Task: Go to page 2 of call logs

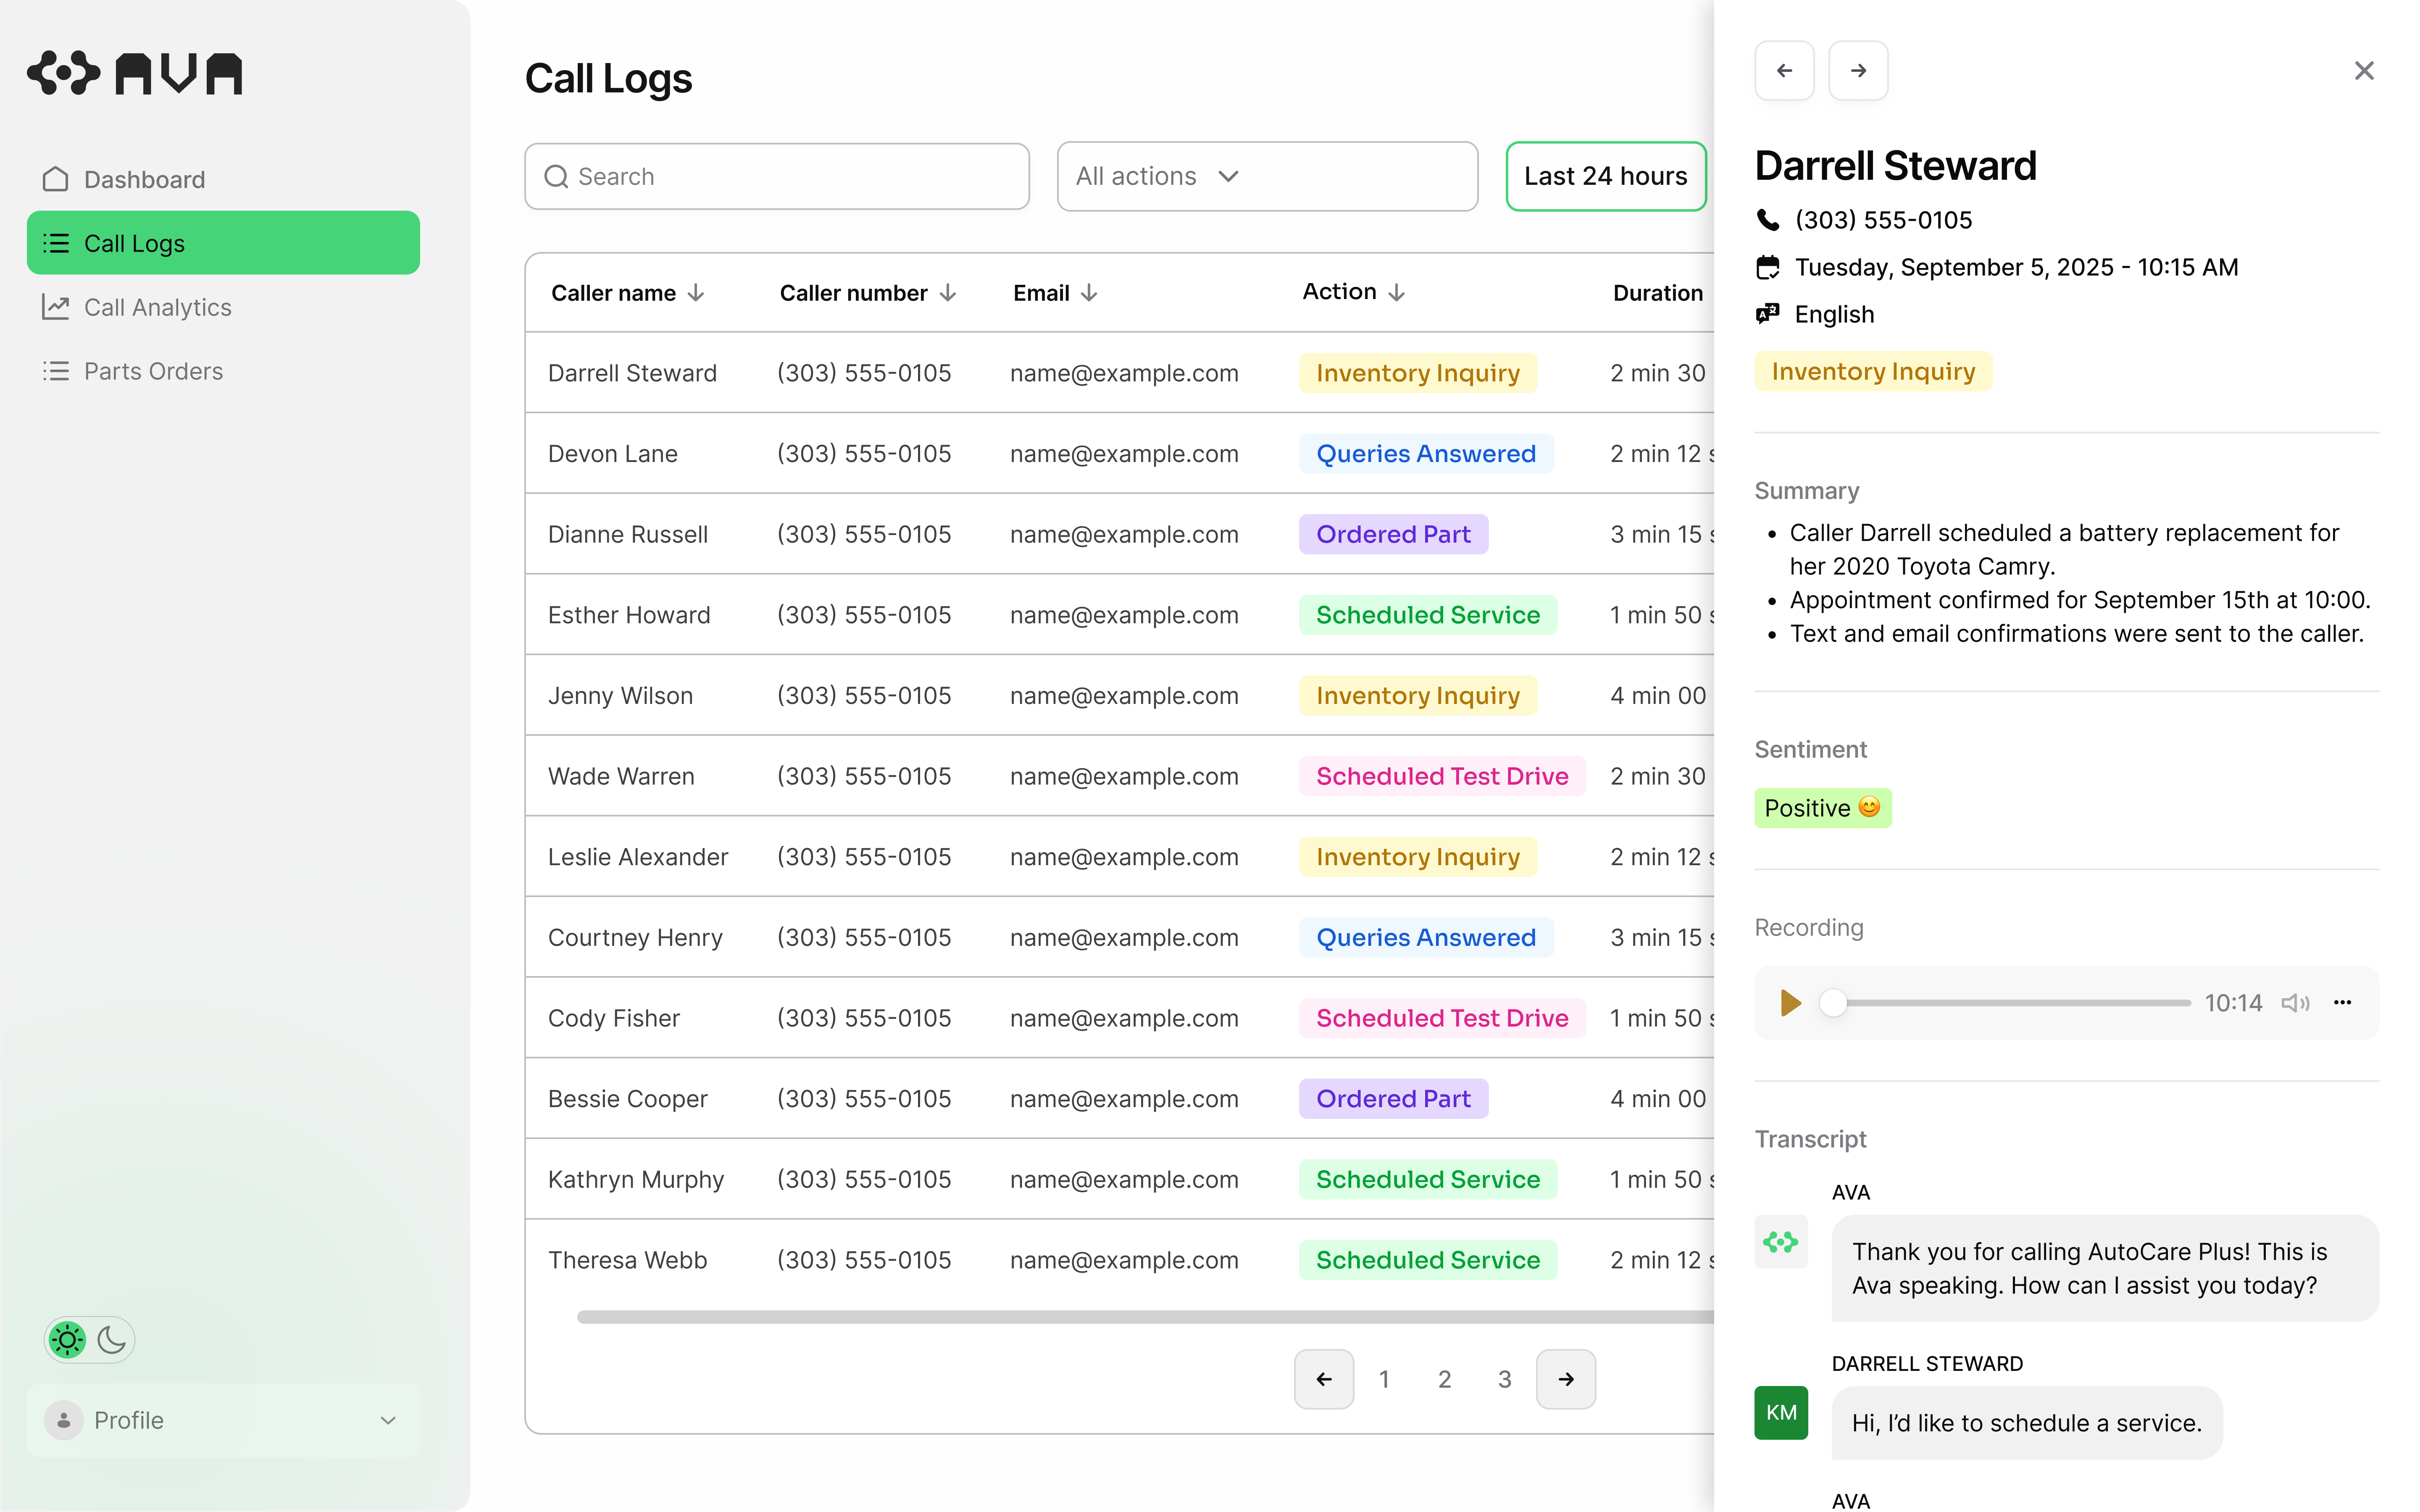Action: point(1444,1379)
